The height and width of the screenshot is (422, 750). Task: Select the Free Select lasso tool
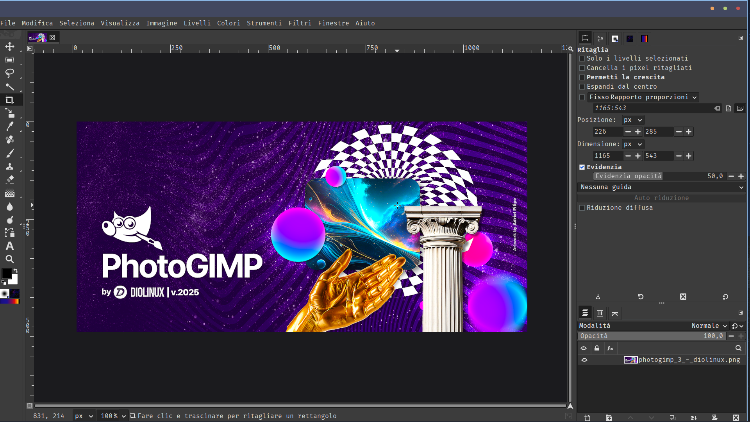(10, 73)
